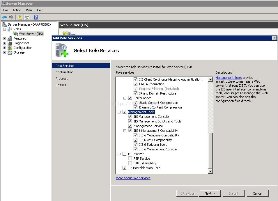Uncheck IP and Domain Restrictions

(135, 93)
